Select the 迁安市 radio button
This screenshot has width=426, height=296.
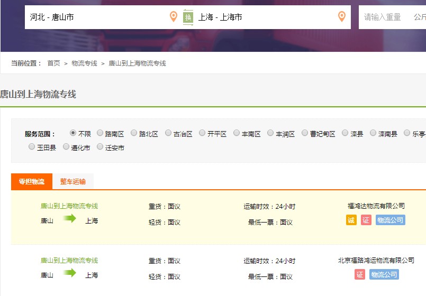(x=100, y=146)
